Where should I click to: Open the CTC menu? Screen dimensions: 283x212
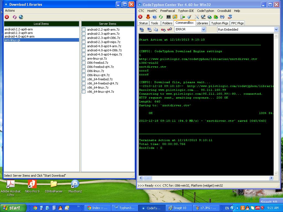pos(141,11)
